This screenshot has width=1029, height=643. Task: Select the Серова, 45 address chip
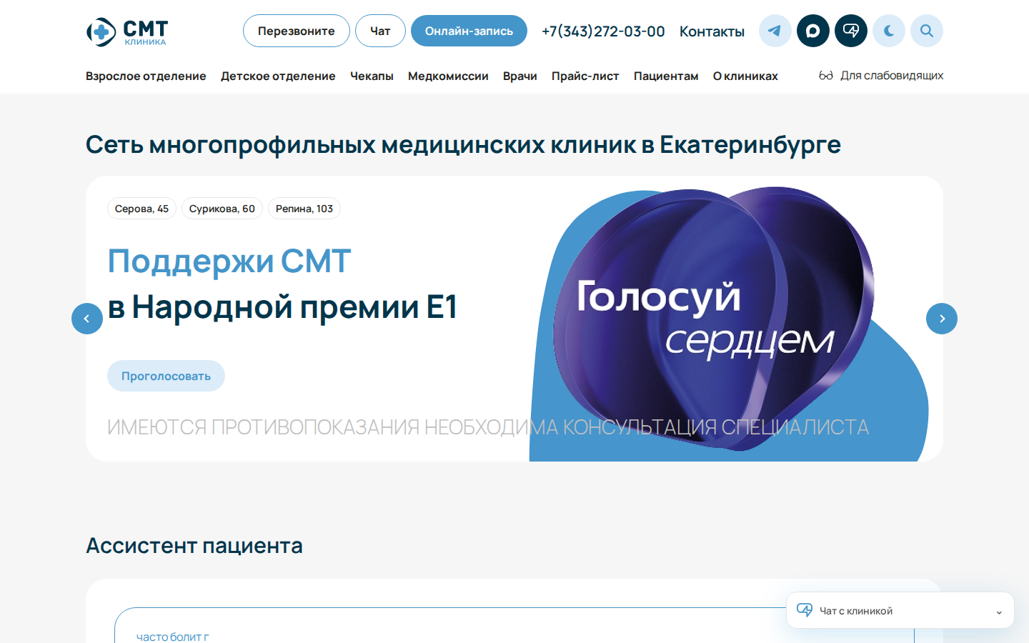[x=141, y=209]
